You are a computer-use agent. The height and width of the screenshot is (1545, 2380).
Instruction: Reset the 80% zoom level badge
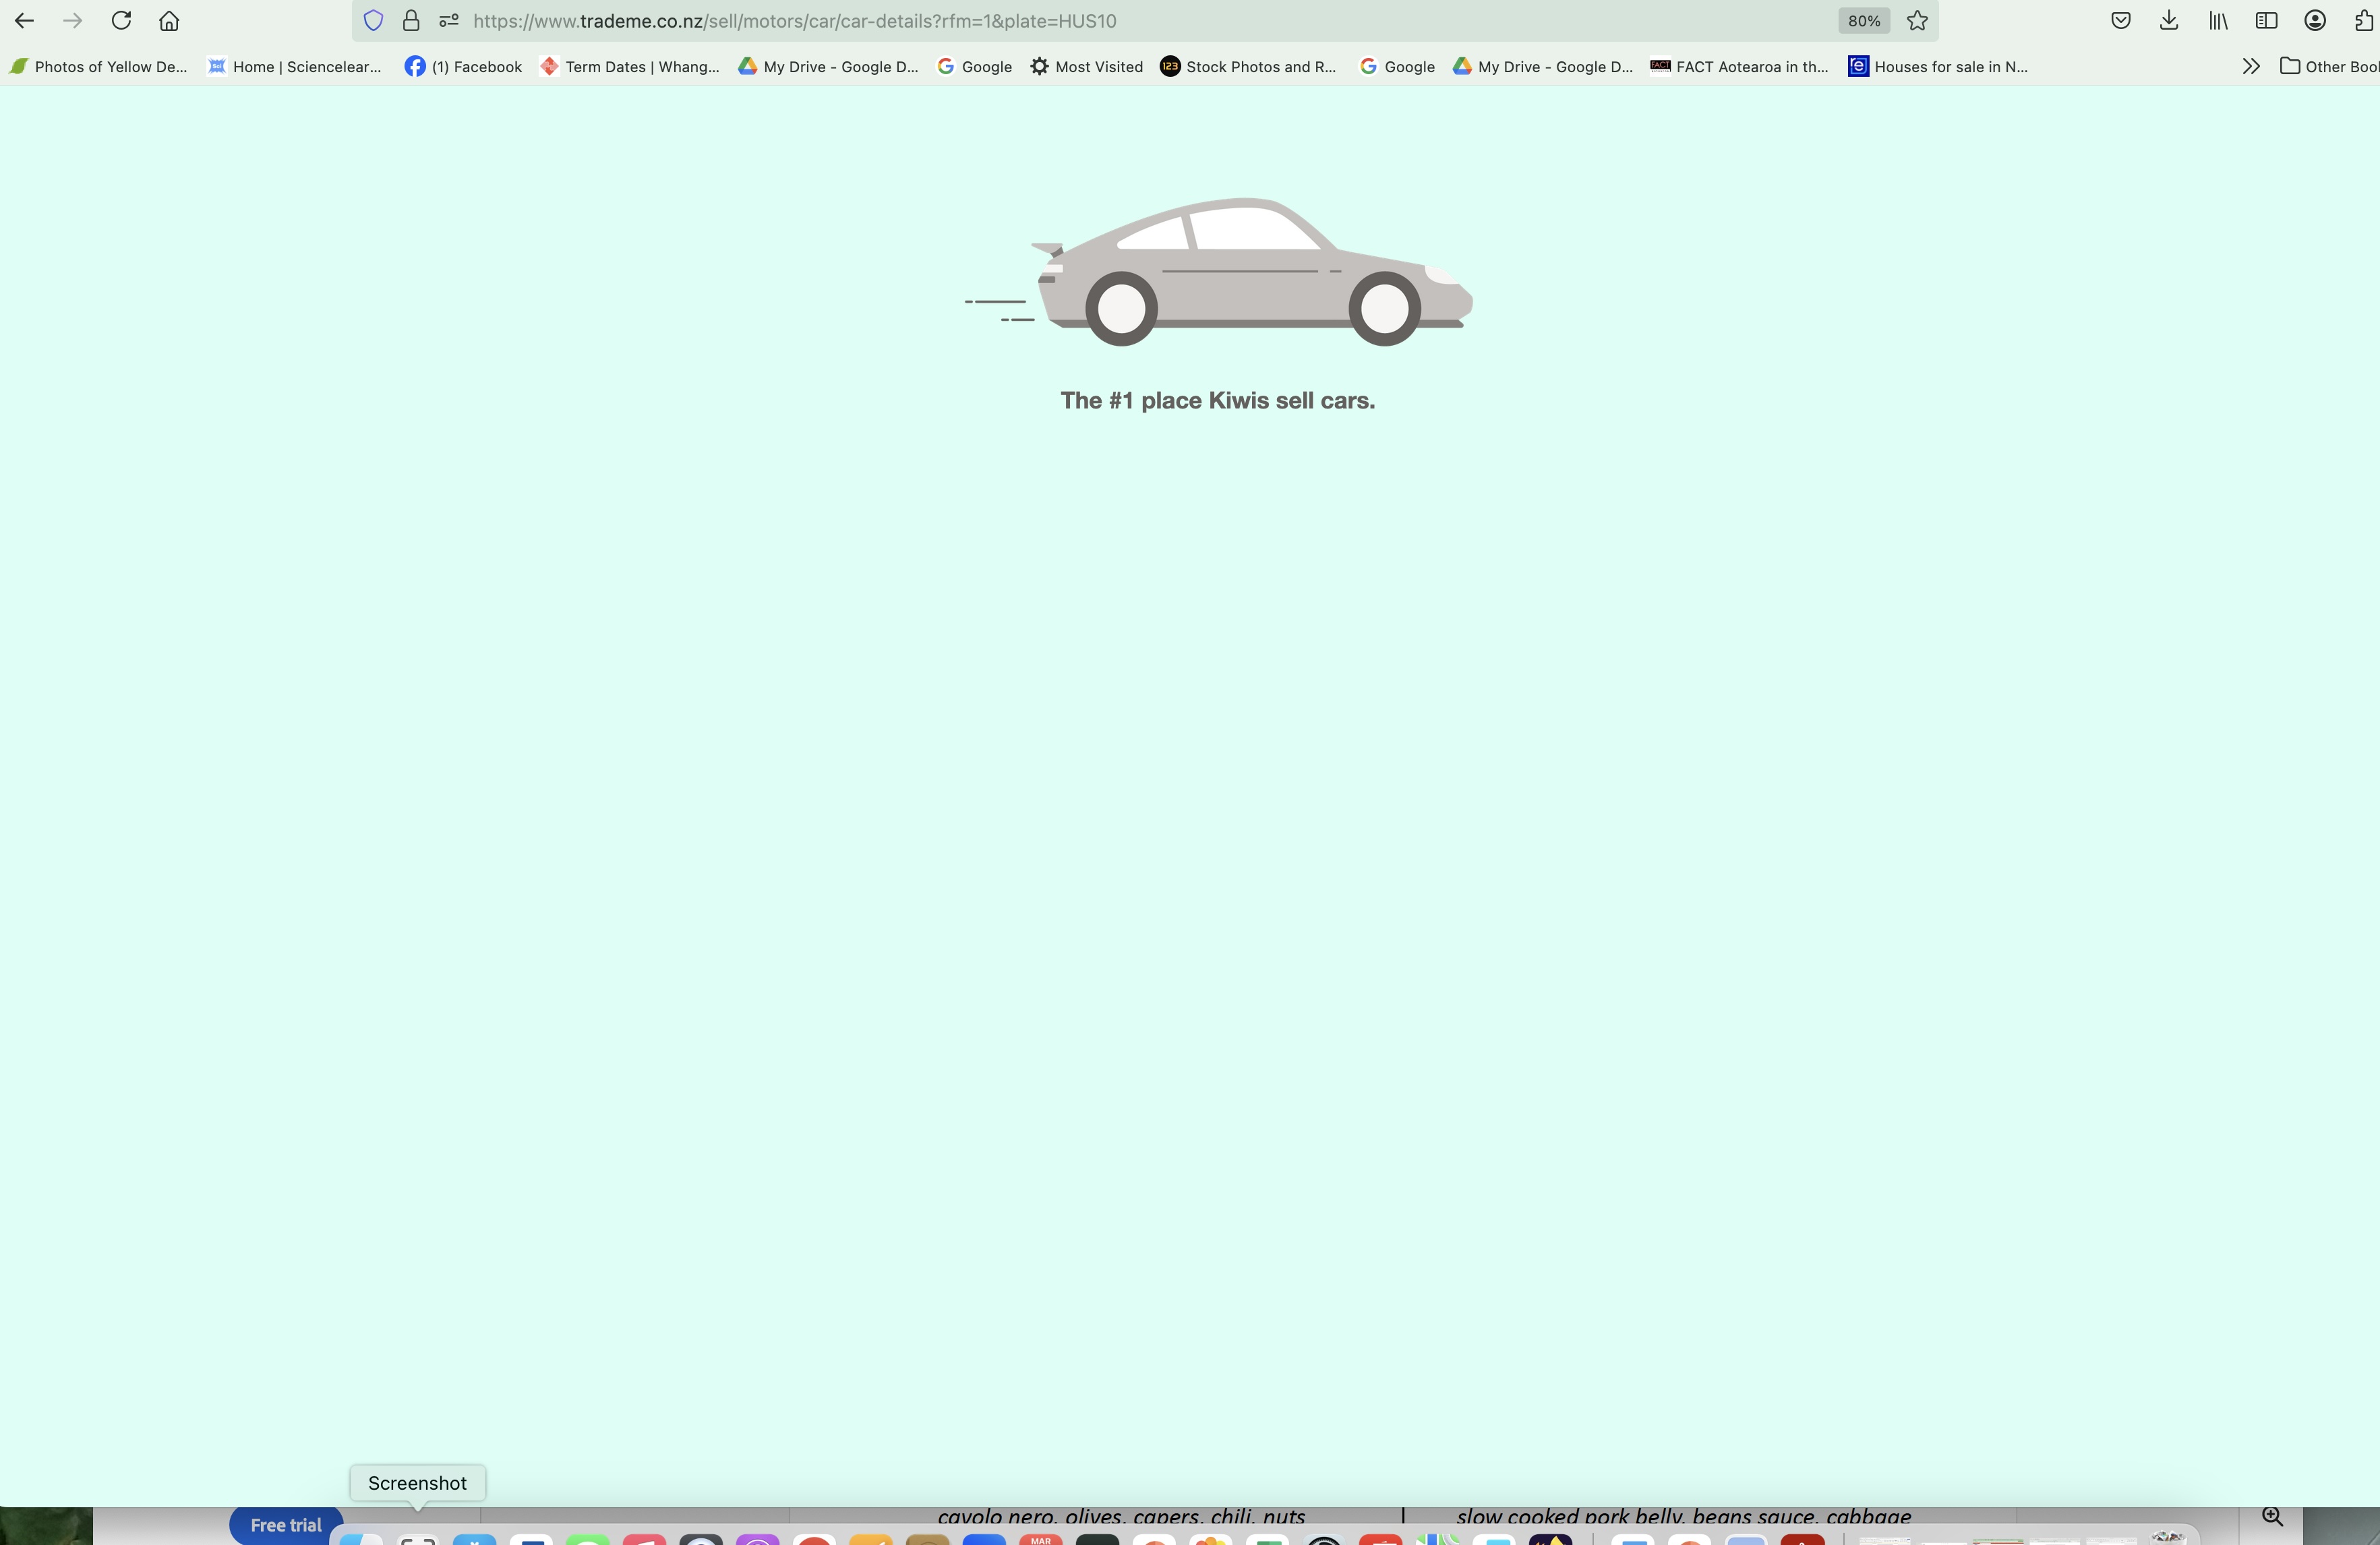pos(1863,21)
